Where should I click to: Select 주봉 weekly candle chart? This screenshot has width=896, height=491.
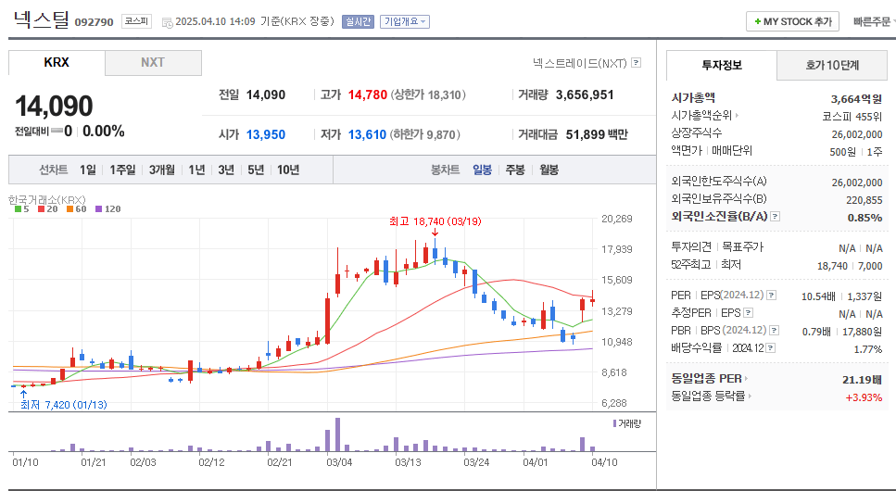coord(514,170)
